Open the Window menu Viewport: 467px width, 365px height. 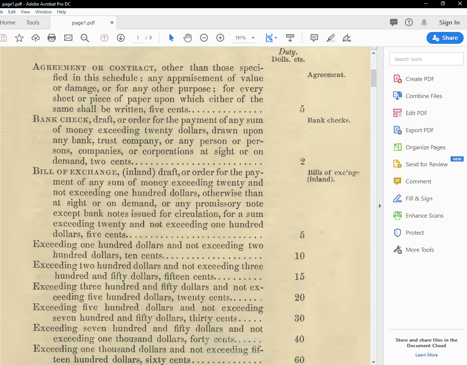pos(43,12)
